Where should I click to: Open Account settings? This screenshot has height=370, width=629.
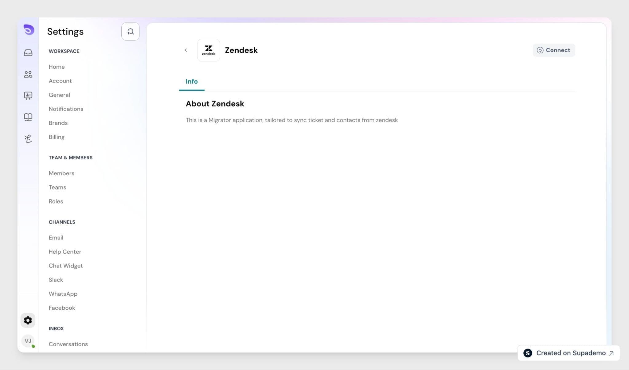[60, 81]
